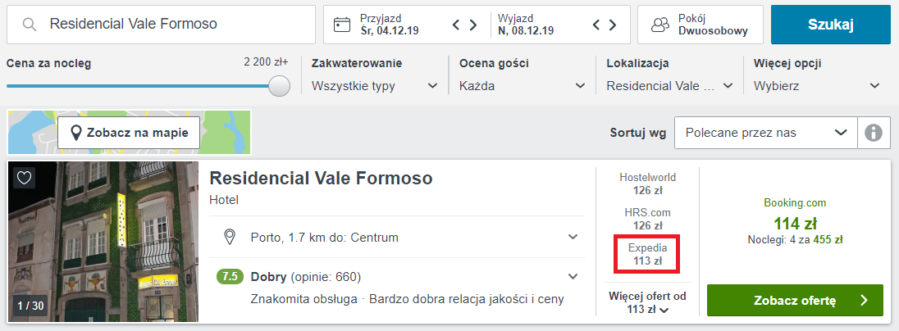Click the sorting info icon

click(x=873, y=133)
